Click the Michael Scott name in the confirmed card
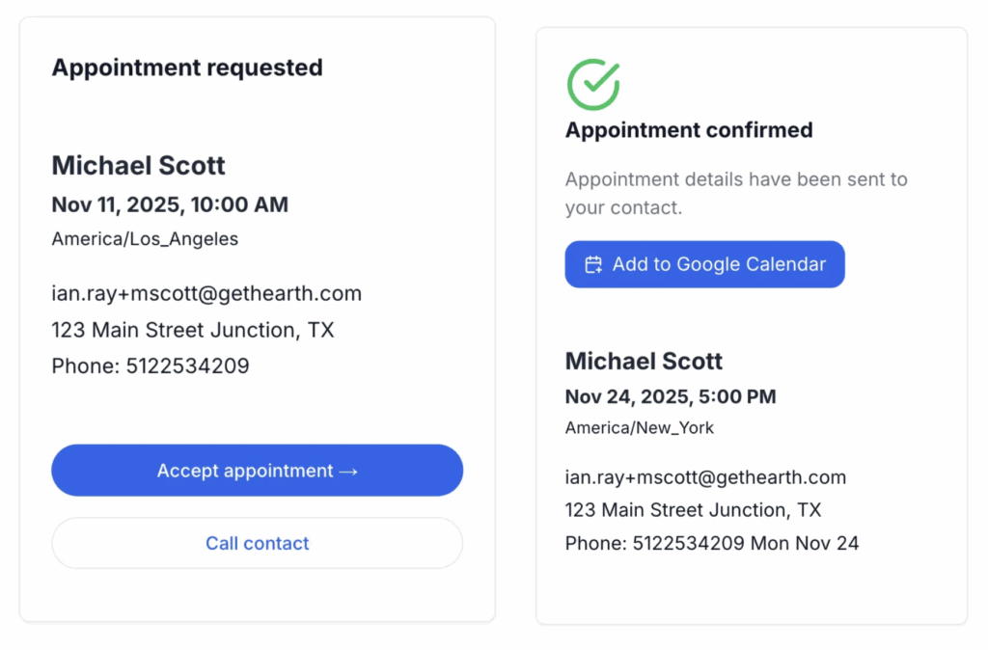The image size is (988, 650). point(644,362)
